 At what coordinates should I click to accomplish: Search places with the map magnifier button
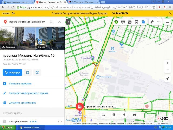(x=103, y=115)
